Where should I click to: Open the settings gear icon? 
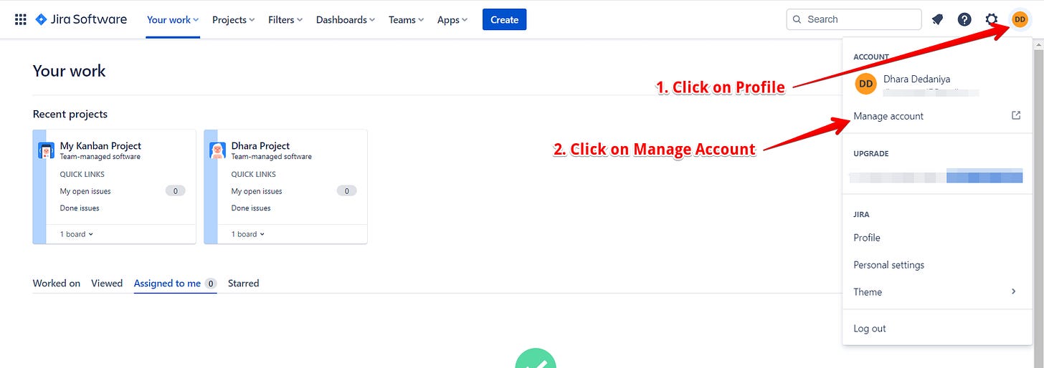click(x=992, y=19)
